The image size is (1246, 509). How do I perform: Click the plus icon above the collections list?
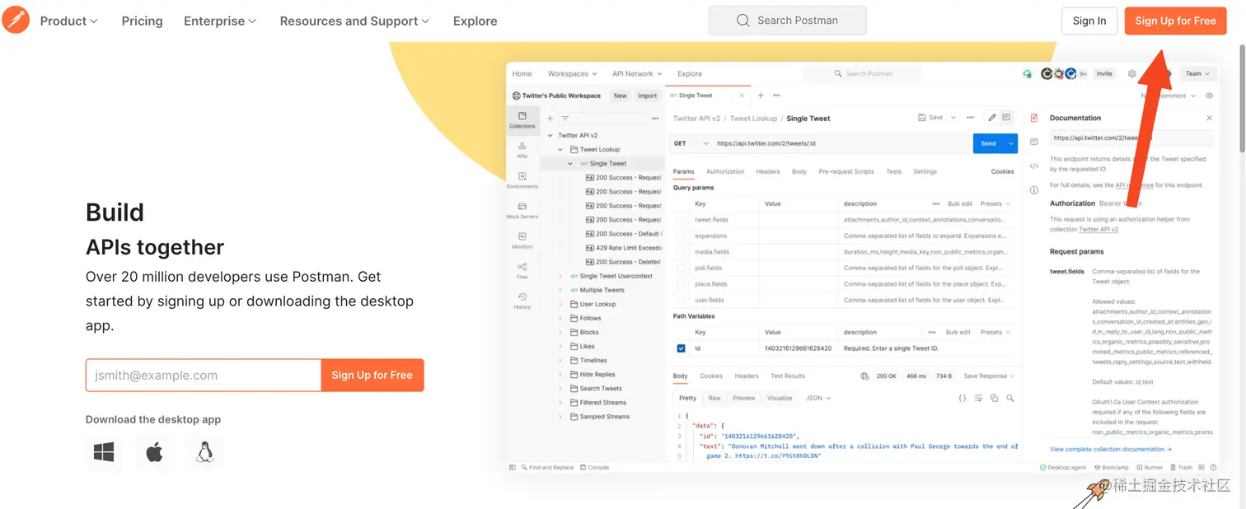click(550, 118)
